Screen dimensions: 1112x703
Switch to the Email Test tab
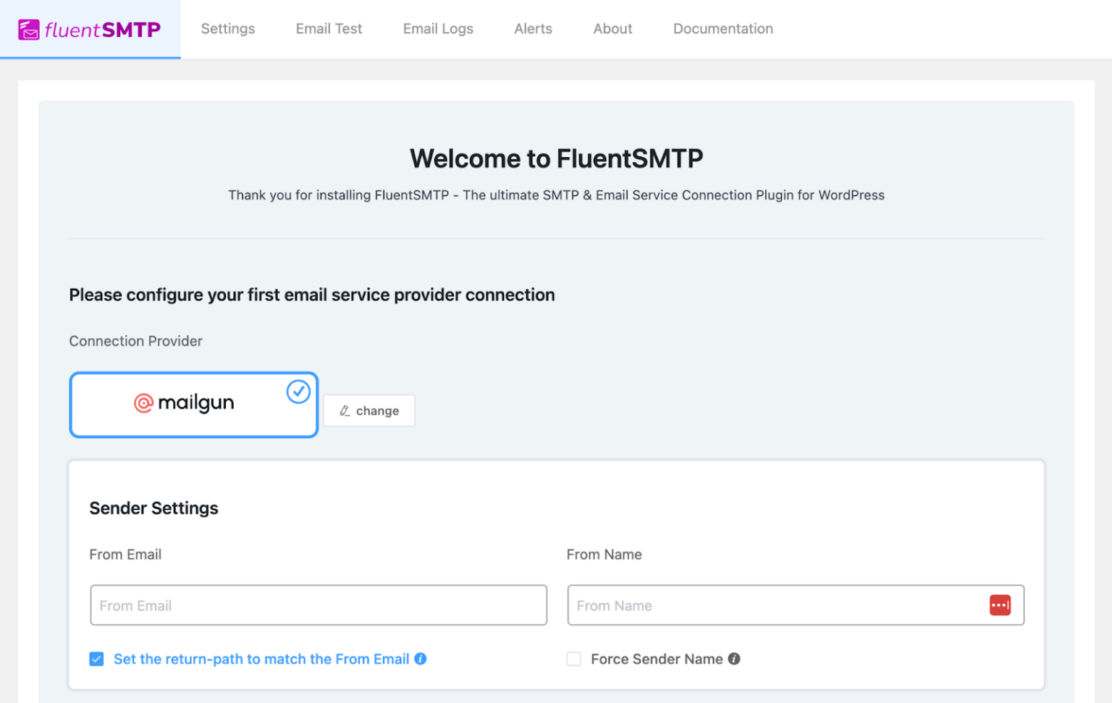[329, 29]
